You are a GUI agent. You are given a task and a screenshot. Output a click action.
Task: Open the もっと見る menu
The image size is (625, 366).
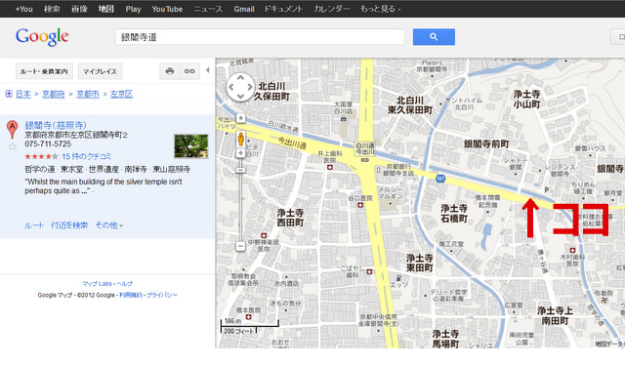[x=380, y=9]
